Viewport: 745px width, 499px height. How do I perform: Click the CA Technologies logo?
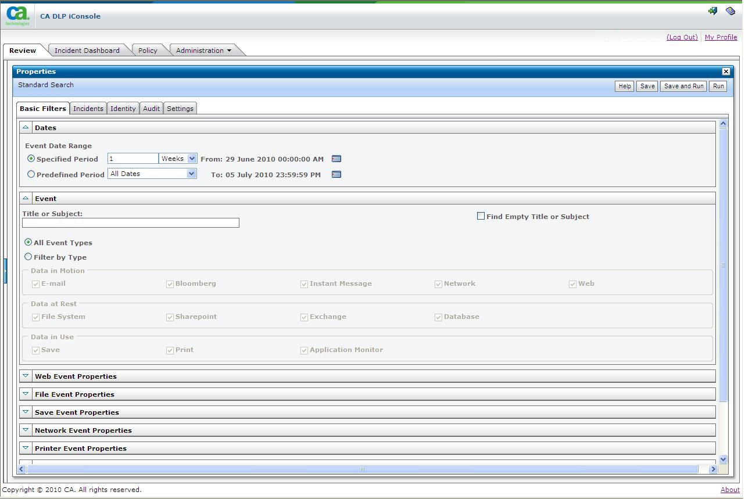coord(17,15)
